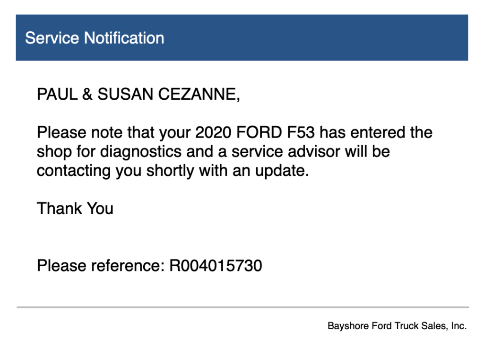
Task: Click the word diagnostics in the message
Action: point(141,152)
